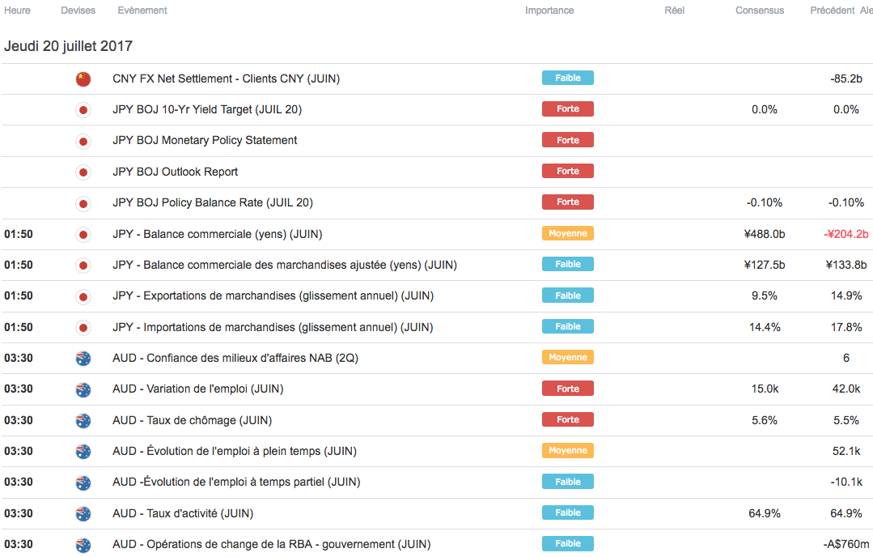873x557 pixels.
Task: Click the red -¥204.2b previous value
Action: pyautogui.click(x=845, y=234)
